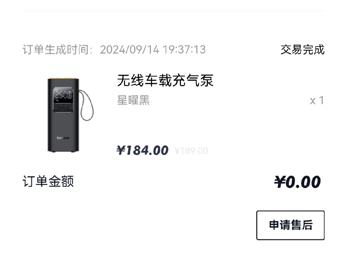Click the 19:37:13 order timestamp
The image size is (347, 260).
click(x=184, y=49)
